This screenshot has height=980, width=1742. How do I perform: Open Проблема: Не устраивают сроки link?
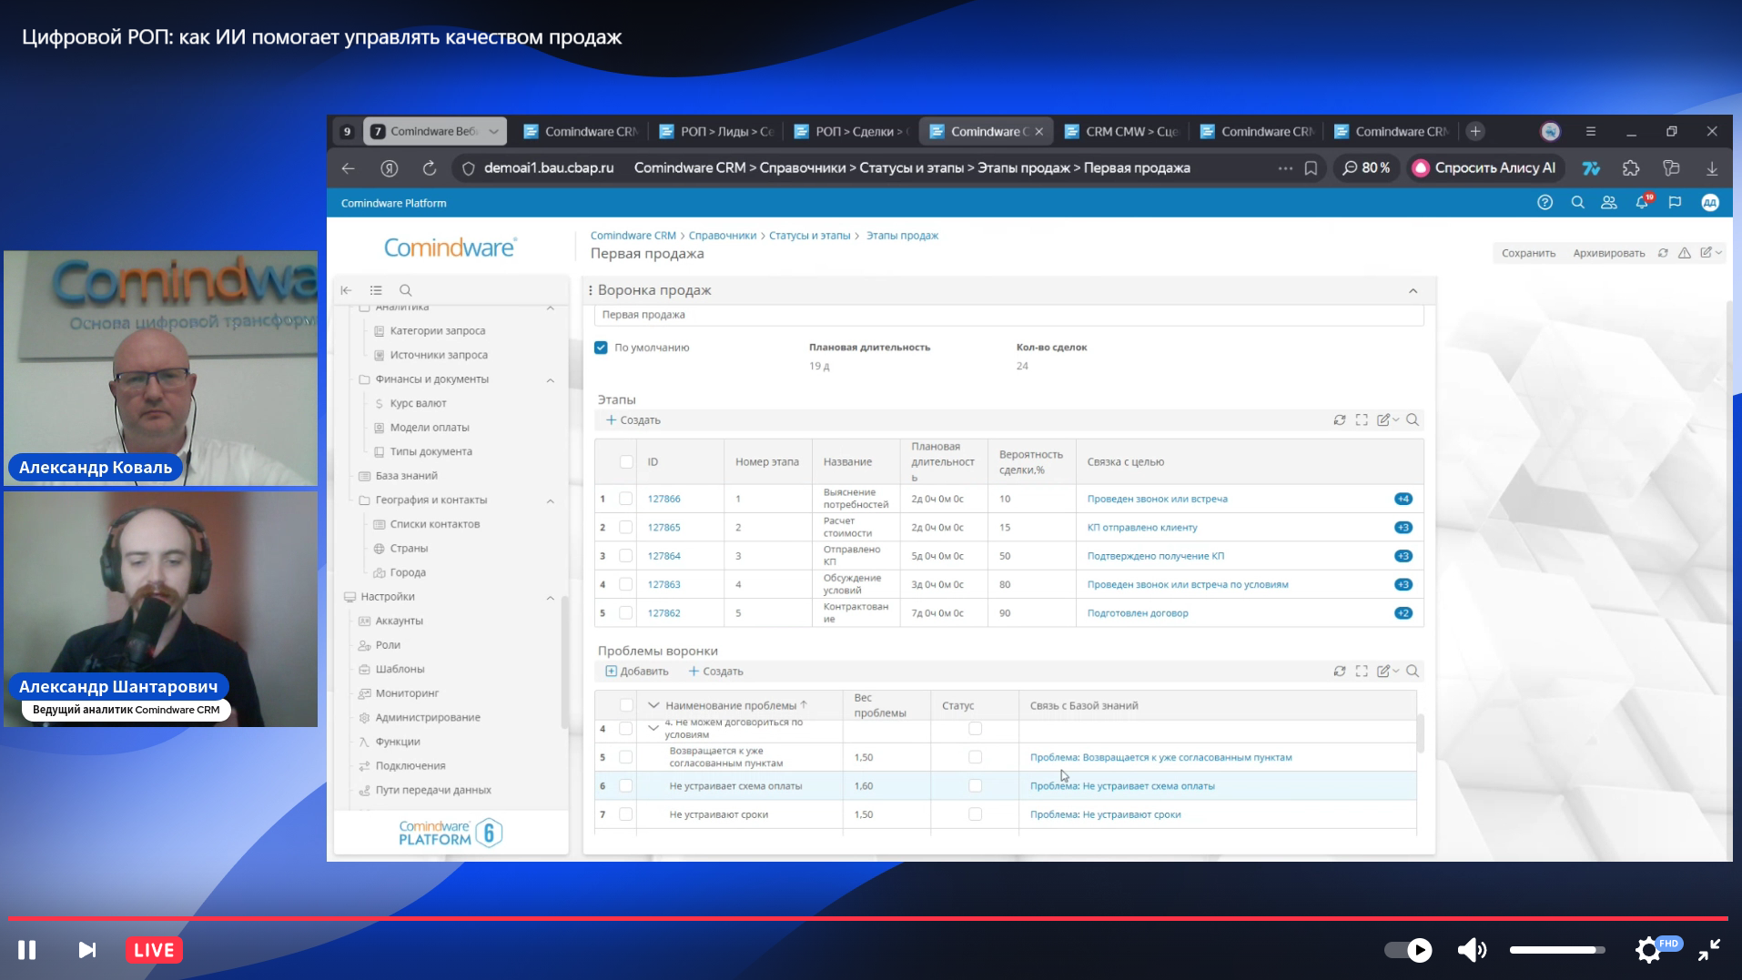click(1106, 814)
